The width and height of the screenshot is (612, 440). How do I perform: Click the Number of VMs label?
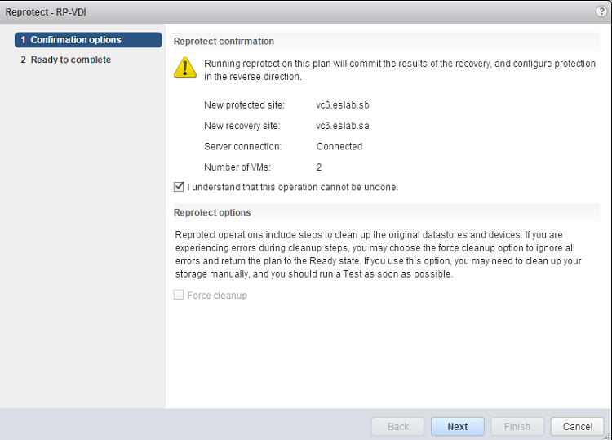(238, 167)
